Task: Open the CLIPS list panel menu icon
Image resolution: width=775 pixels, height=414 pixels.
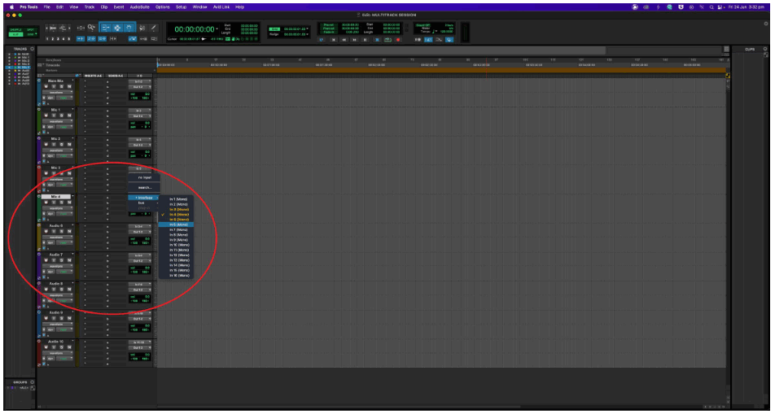Action: (764, 49)
